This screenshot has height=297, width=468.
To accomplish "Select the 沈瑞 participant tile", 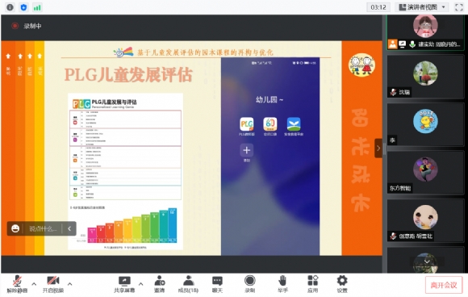I will pyautogui.click(x=425, y=77).
